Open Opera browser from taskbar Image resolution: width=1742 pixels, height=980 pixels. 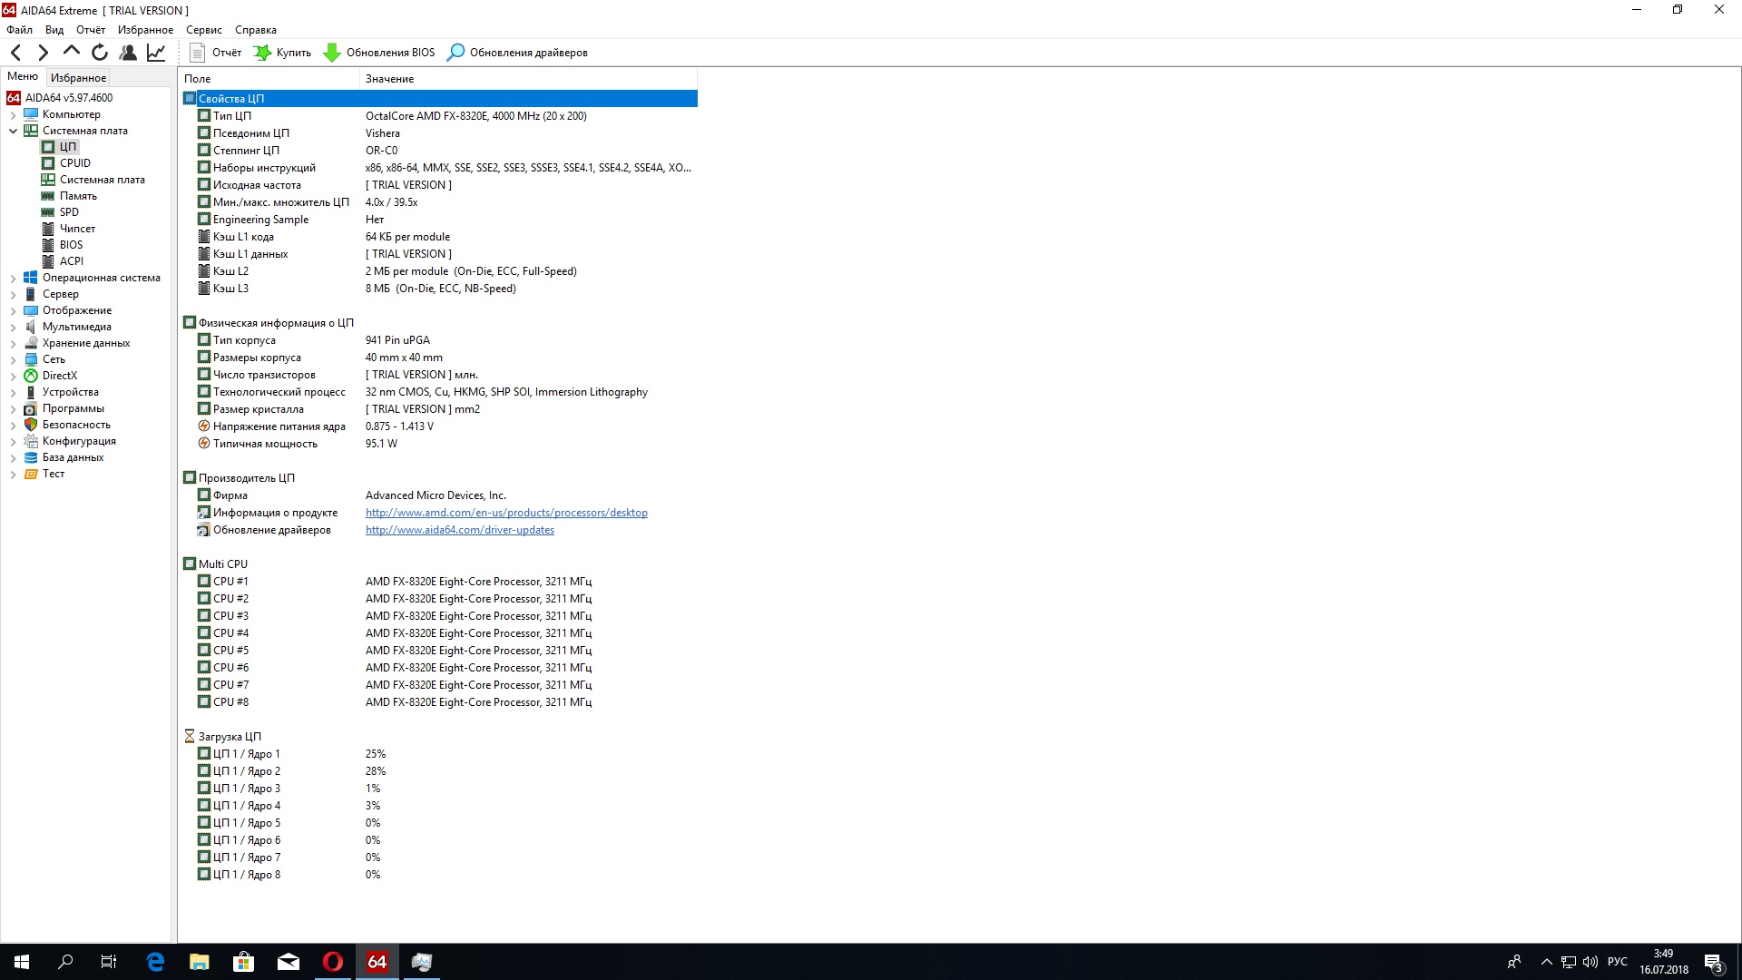click(x=333, y=962)
